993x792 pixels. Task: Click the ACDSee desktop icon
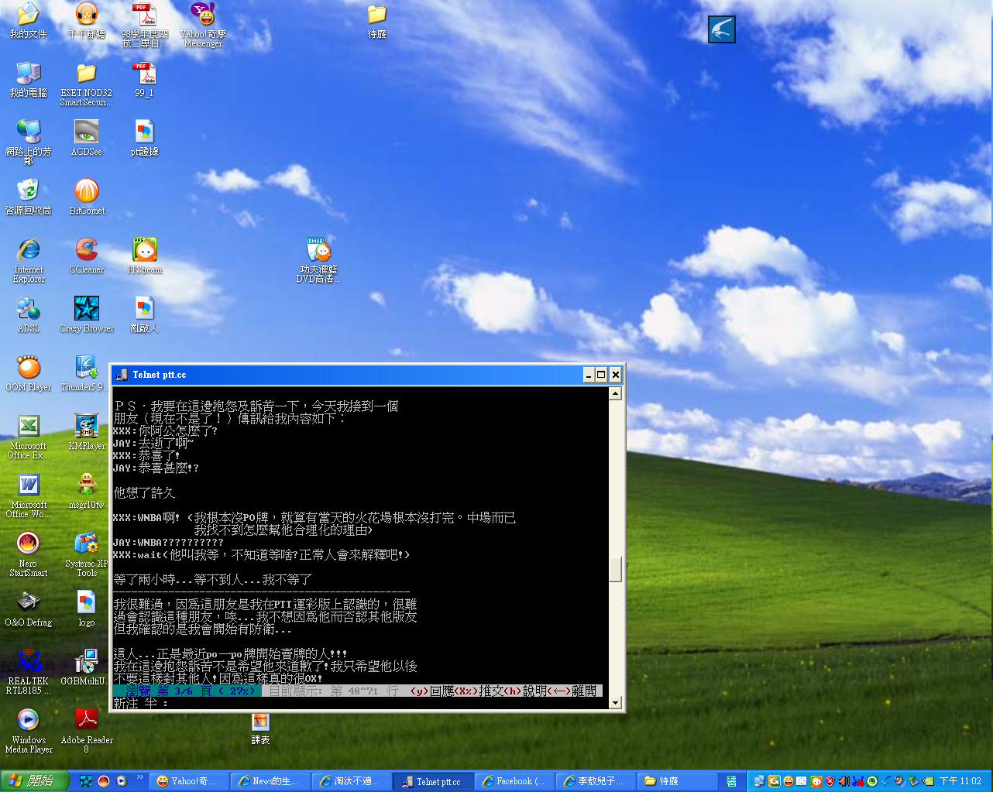coord(87,132)
